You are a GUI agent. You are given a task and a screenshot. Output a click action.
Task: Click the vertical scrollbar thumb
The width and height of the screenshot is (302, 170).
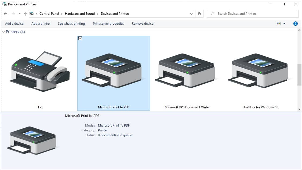(x=299, y=75)
